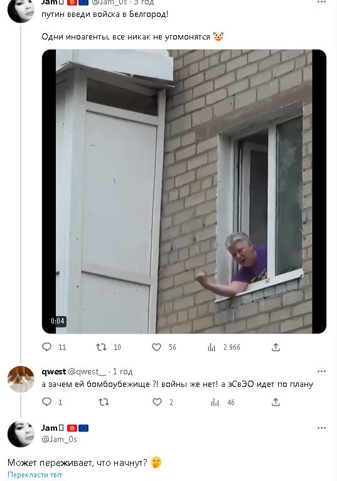Click the 1 год timestamp on qwest's reply
The height and width of the screenshot is (481, 337).
point(122,372)
